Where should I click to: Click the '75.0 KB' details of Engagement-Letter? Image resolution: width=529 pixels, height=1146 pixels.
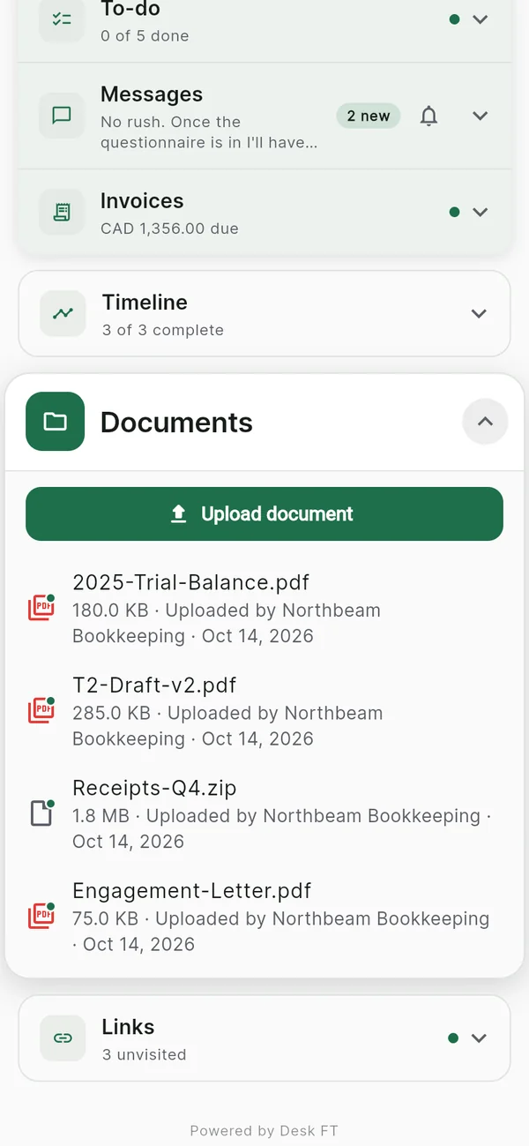tap(281, 932)
